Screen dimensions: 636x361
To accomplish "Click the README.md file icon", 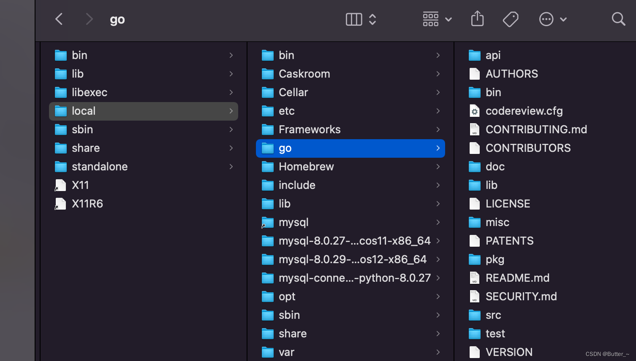I will point(475,278).
